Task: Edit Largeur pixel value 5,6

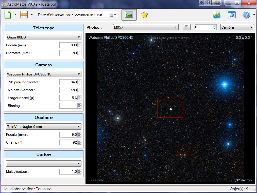Action: (68, 98)
